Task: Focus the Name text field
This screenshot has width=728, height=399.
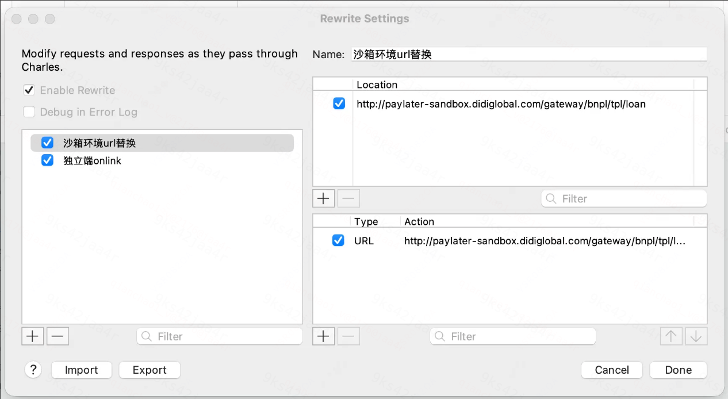Action: pyautogui.click(x=528, y=55)
